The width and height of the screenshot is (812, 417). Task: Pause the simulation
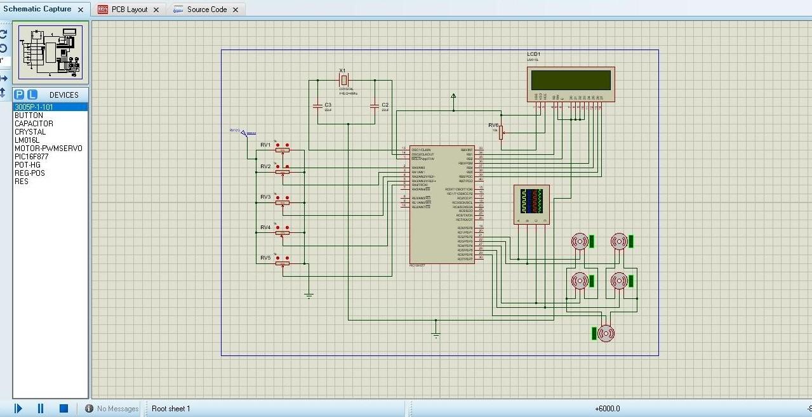(x=40, y=408)
